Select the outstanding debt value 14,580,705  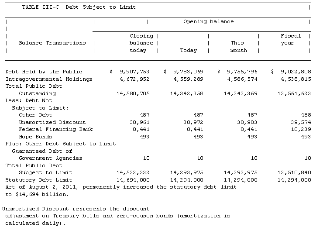tap(134, 93)
